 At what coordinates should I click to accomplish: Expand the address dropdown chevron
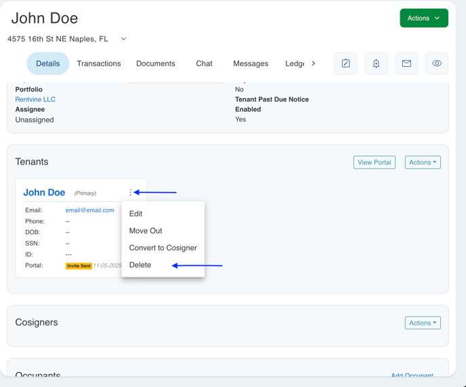pos(123,39)
